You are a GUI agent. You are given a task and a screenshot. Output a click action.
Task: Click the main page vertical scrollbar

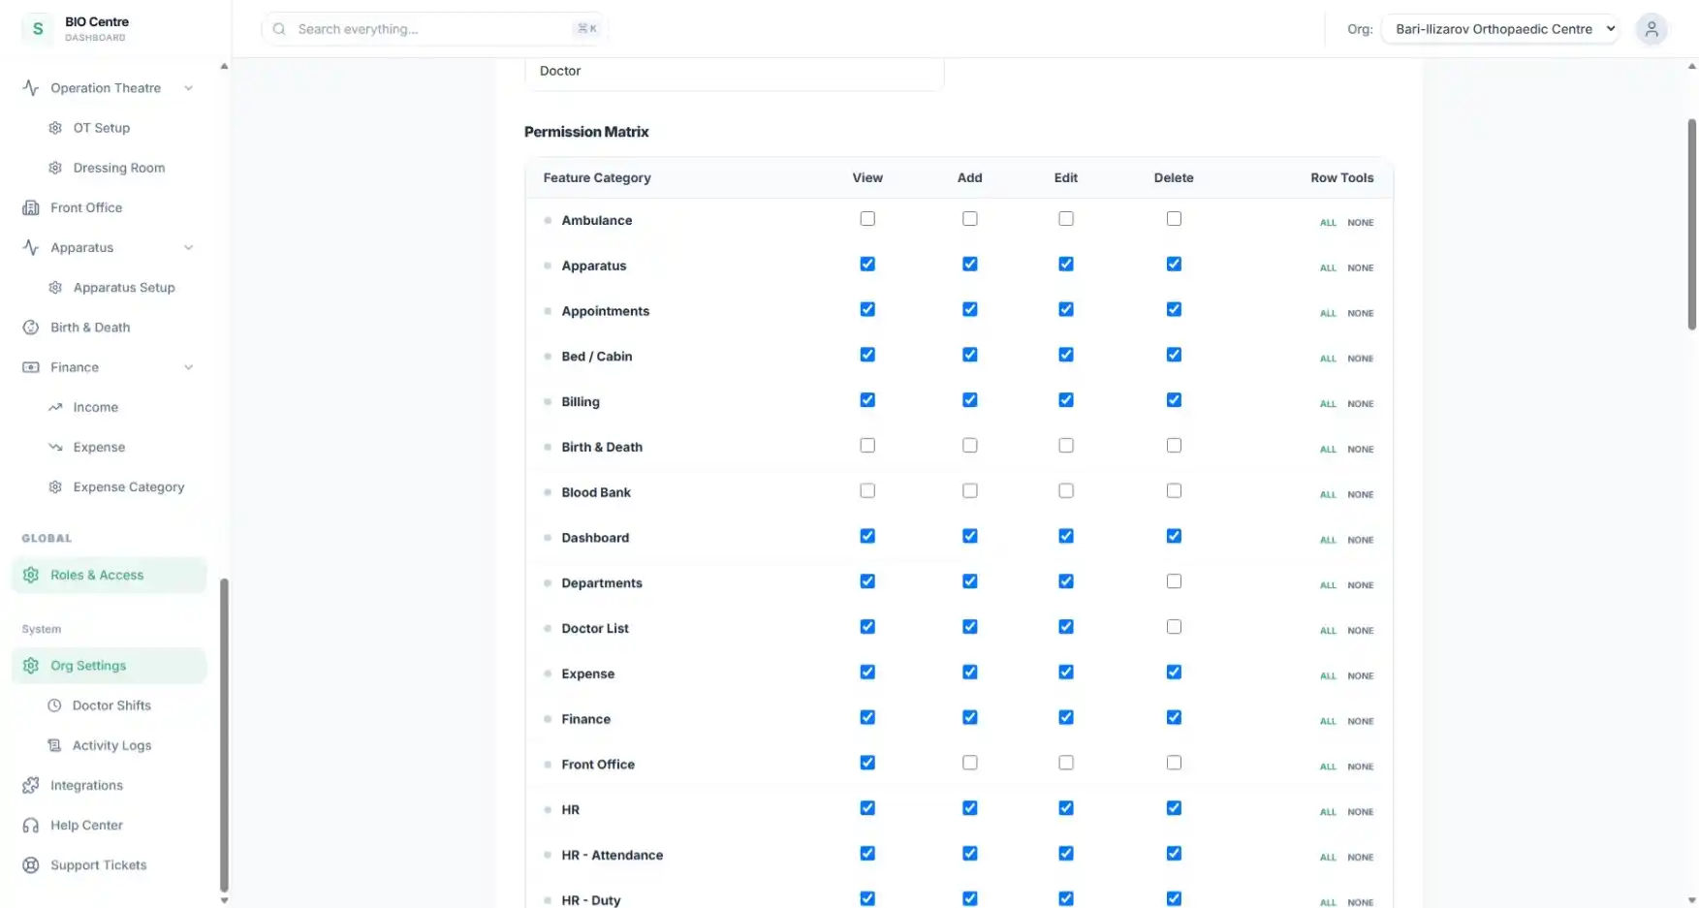1691,225
